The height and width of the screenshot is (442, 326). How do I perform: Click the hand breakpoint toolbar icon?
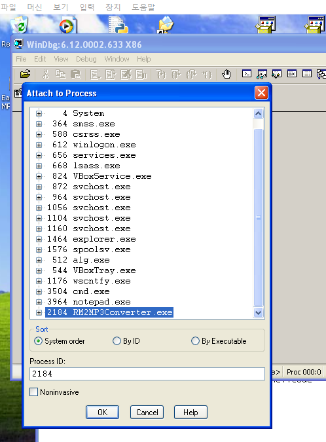coord(226,74)
